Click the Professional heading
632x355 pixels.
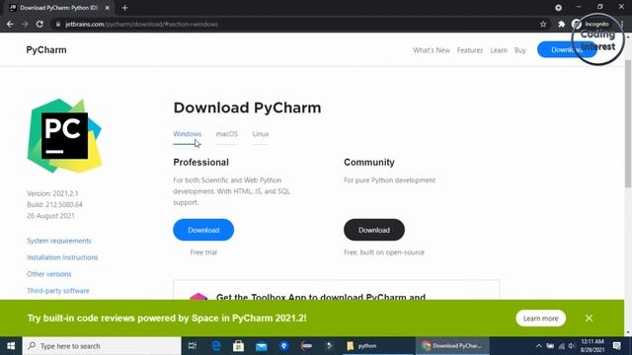tap(200, 162)
